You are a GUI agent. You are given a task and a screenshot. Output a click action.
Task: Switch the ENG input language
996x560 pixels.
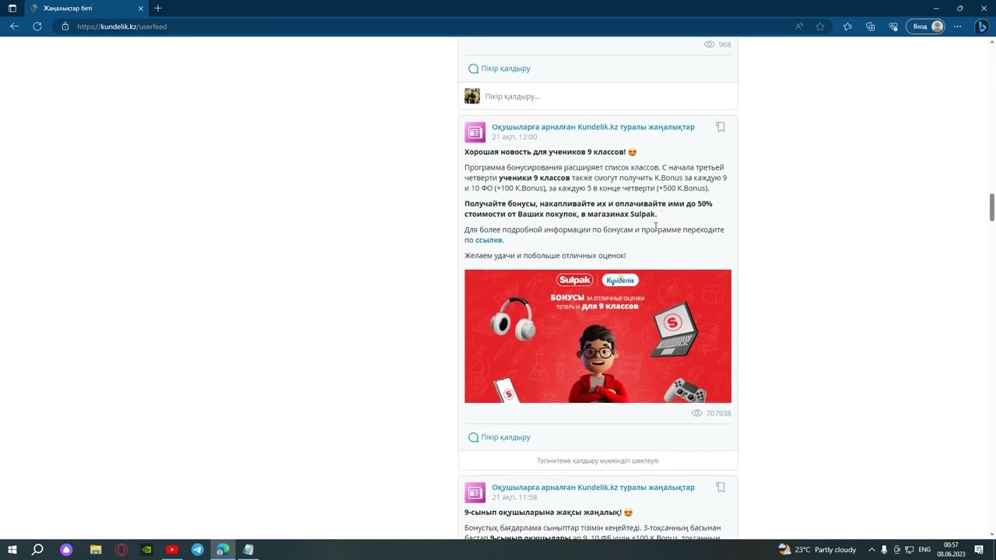tap(924, 550)
